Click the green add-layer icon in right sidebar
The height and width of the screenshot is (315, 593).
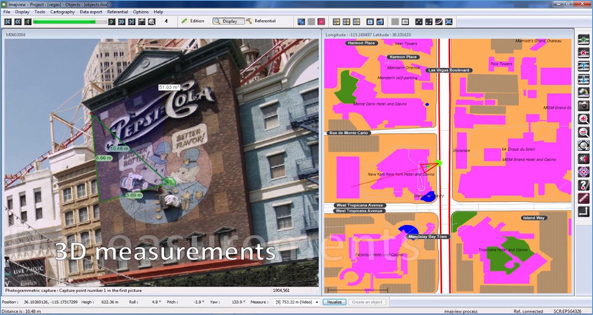click(583, 39)
